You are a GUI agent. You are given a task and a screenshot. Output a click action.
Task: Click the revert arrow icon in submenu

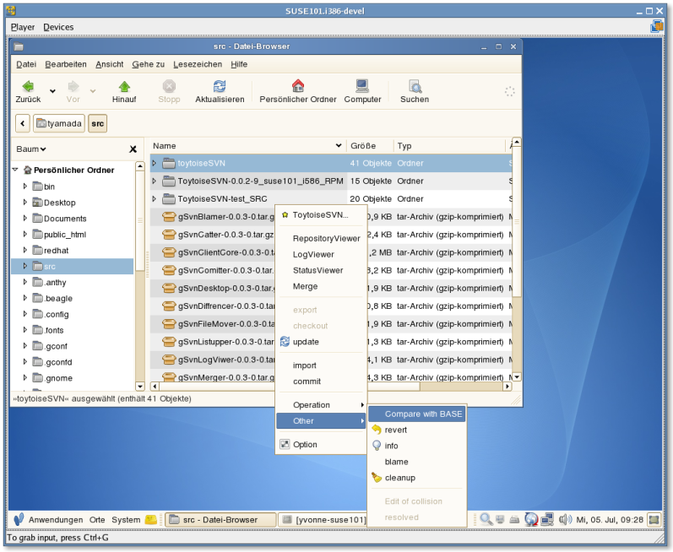point(377,430)
